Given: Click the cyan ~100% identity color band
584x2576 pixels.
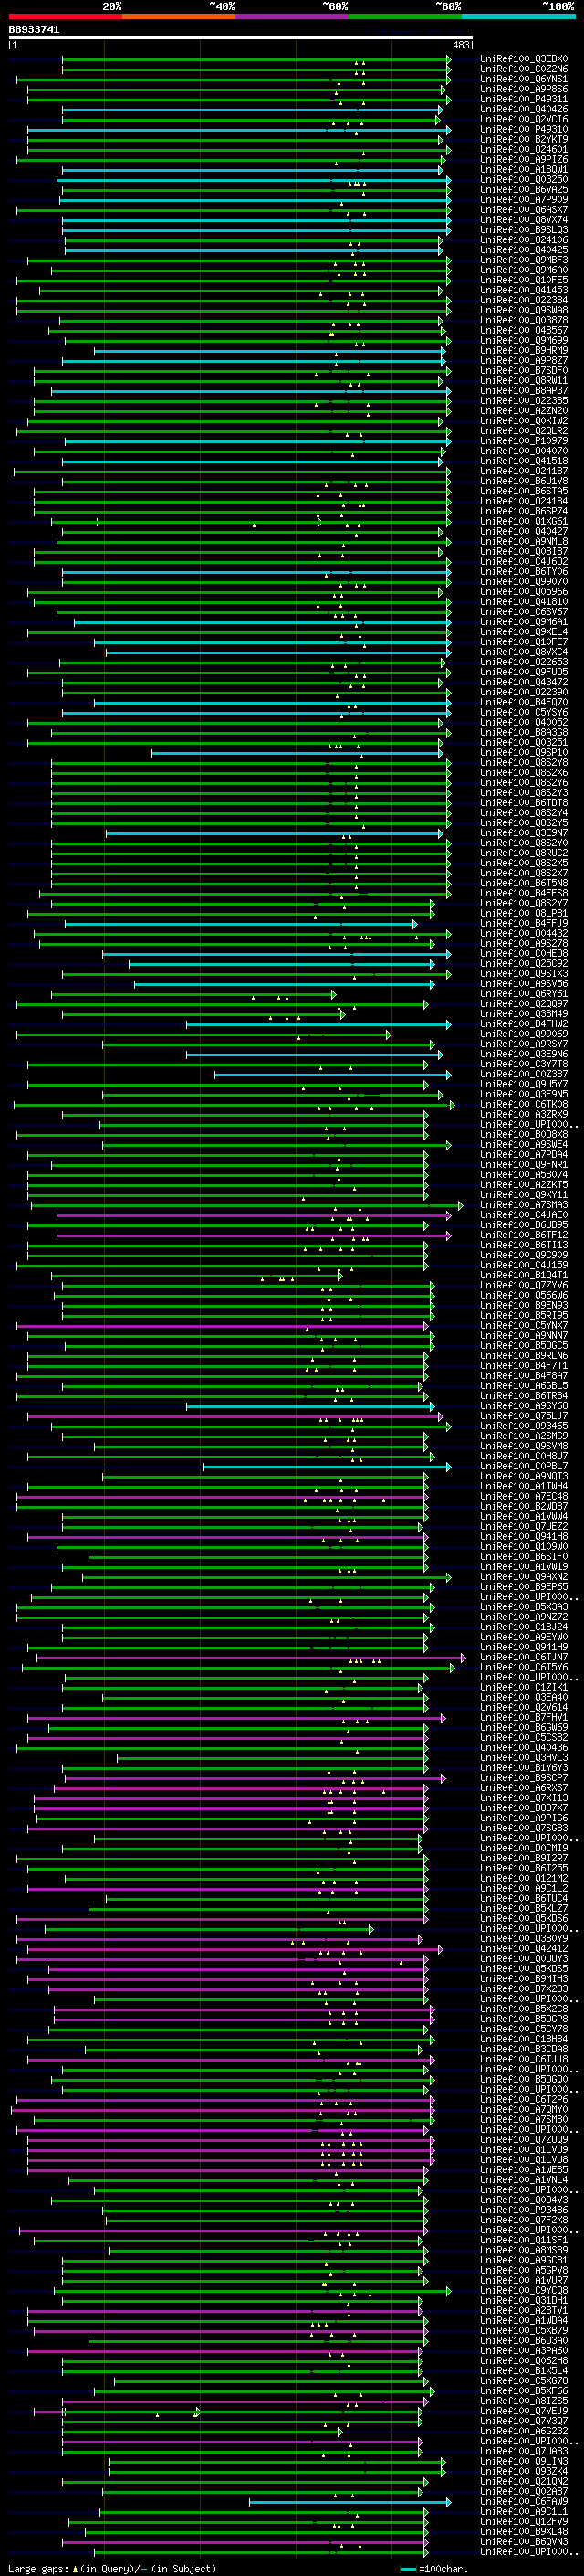Looking at the screenshot, I should click(518, 16).
